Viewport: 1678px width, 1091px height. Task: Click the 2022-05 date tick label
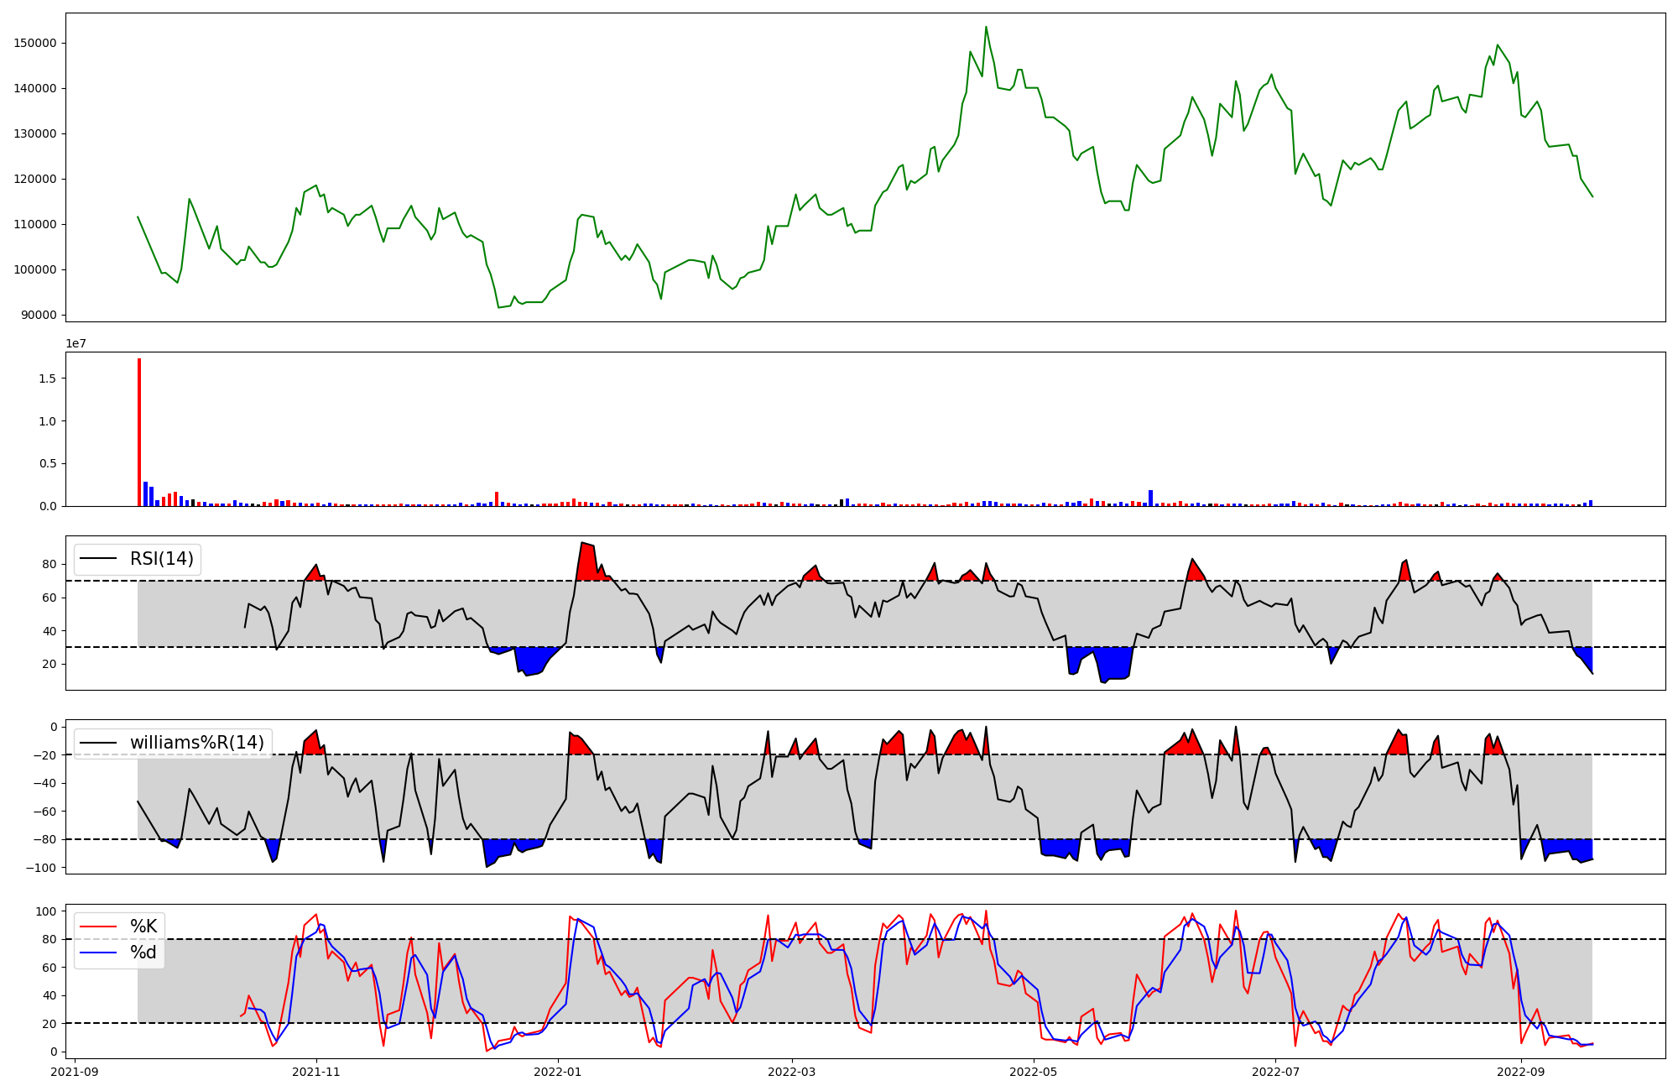pos(1033,1072)
